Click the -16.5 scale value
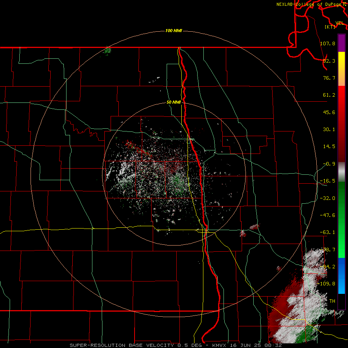The width and height of the screenshot is (348, 348). tap(328, 181)
